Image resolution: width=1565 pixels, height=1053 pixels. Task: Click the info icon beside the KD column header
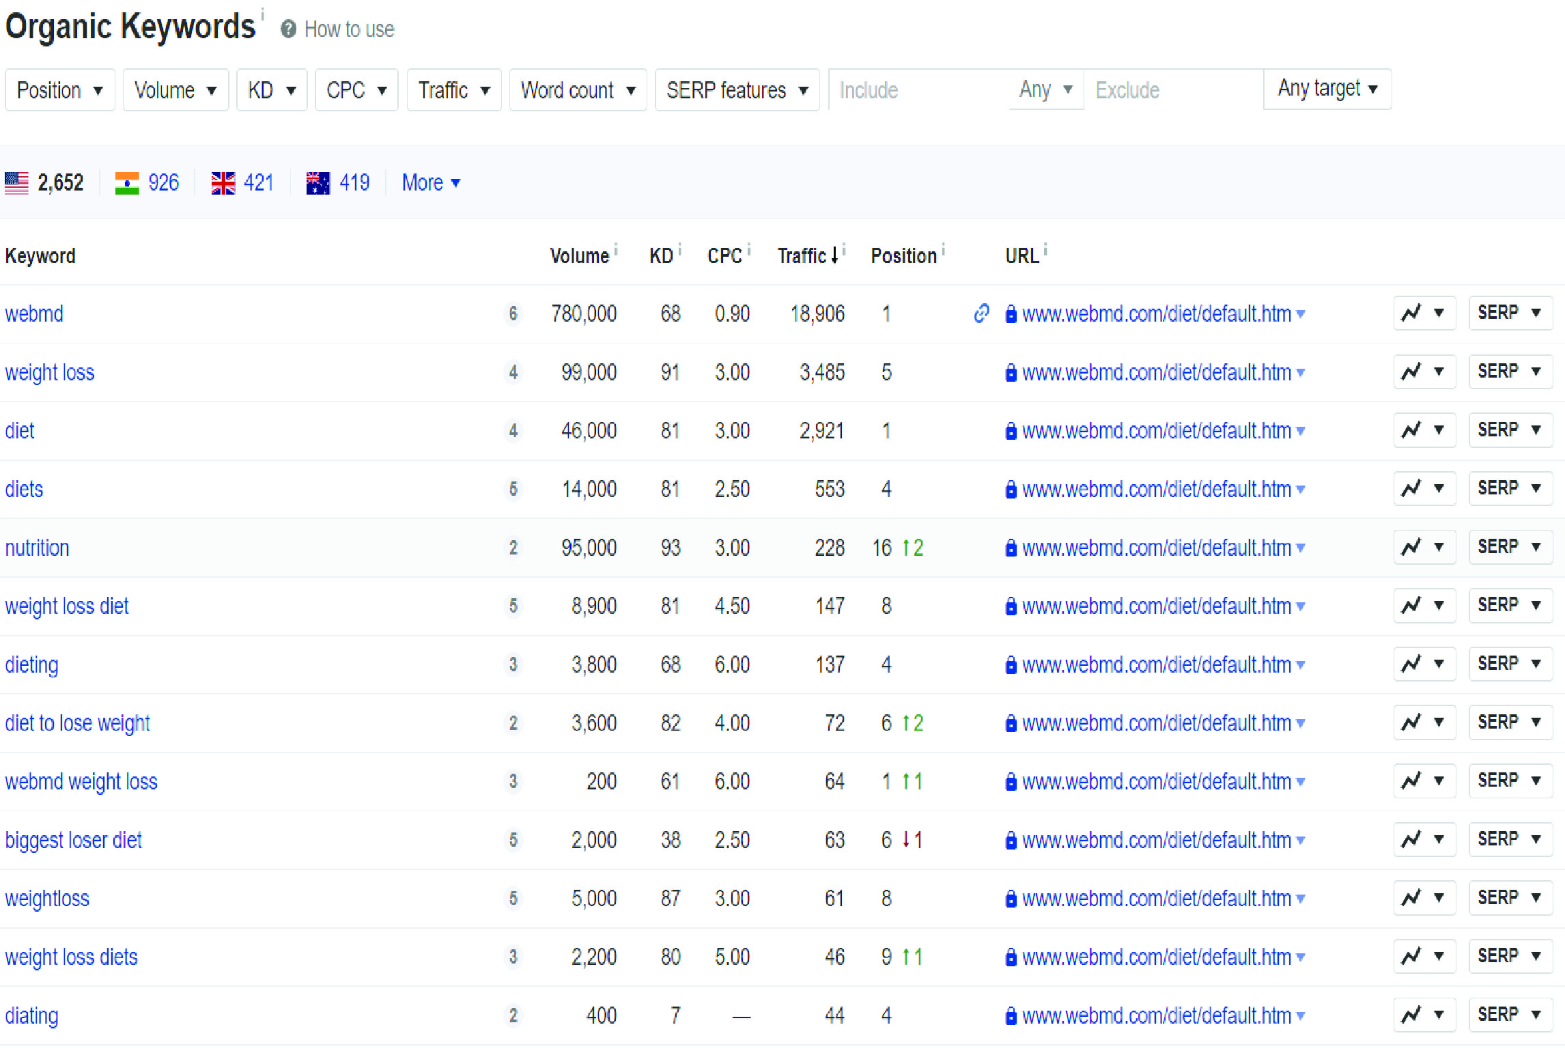tap(679, 248)
